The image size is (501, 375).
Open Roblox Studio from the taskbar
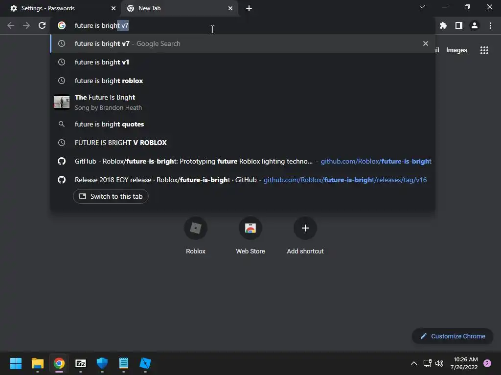coord(145,363)
